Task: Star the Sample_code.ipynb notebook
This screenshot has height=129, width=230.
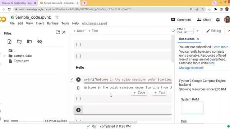Action: (x=57, y=17)
